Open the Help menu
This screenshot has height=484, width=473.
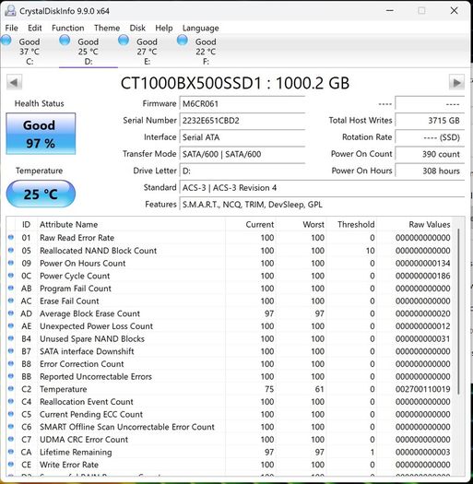coord(163,28)
